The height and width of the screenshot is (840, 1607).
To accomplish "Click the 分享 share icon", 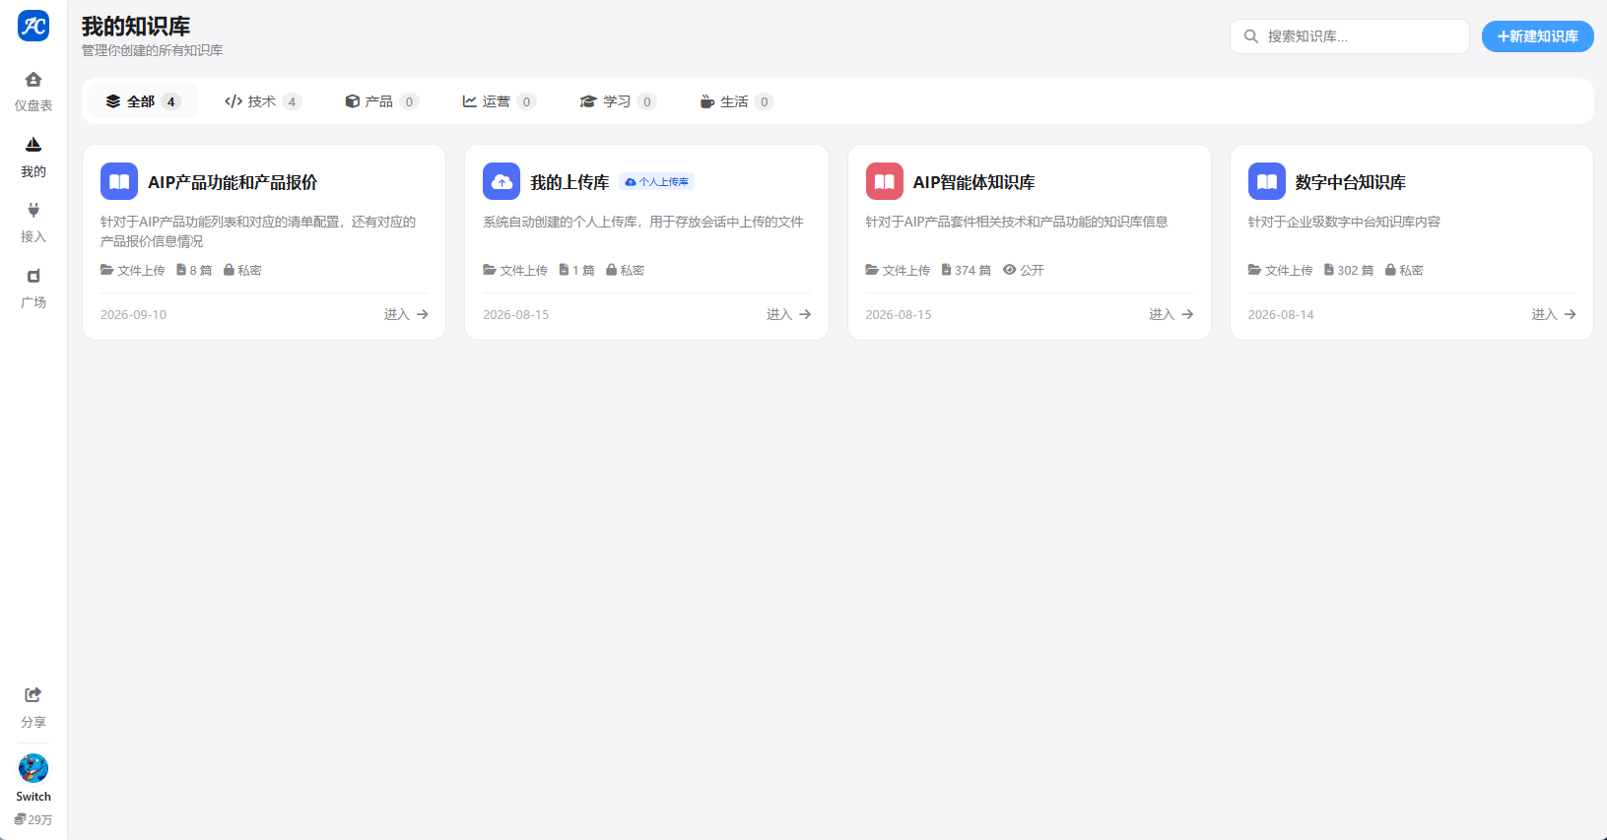I will pyautogui.click(x=33, y=695).
